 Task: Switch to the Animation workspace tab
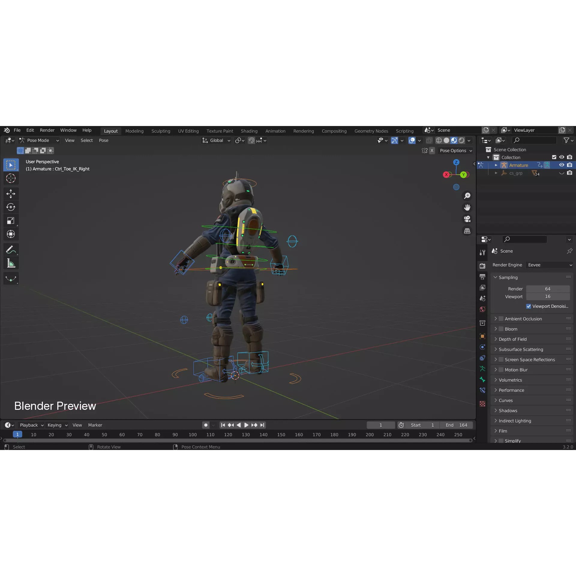275,131
